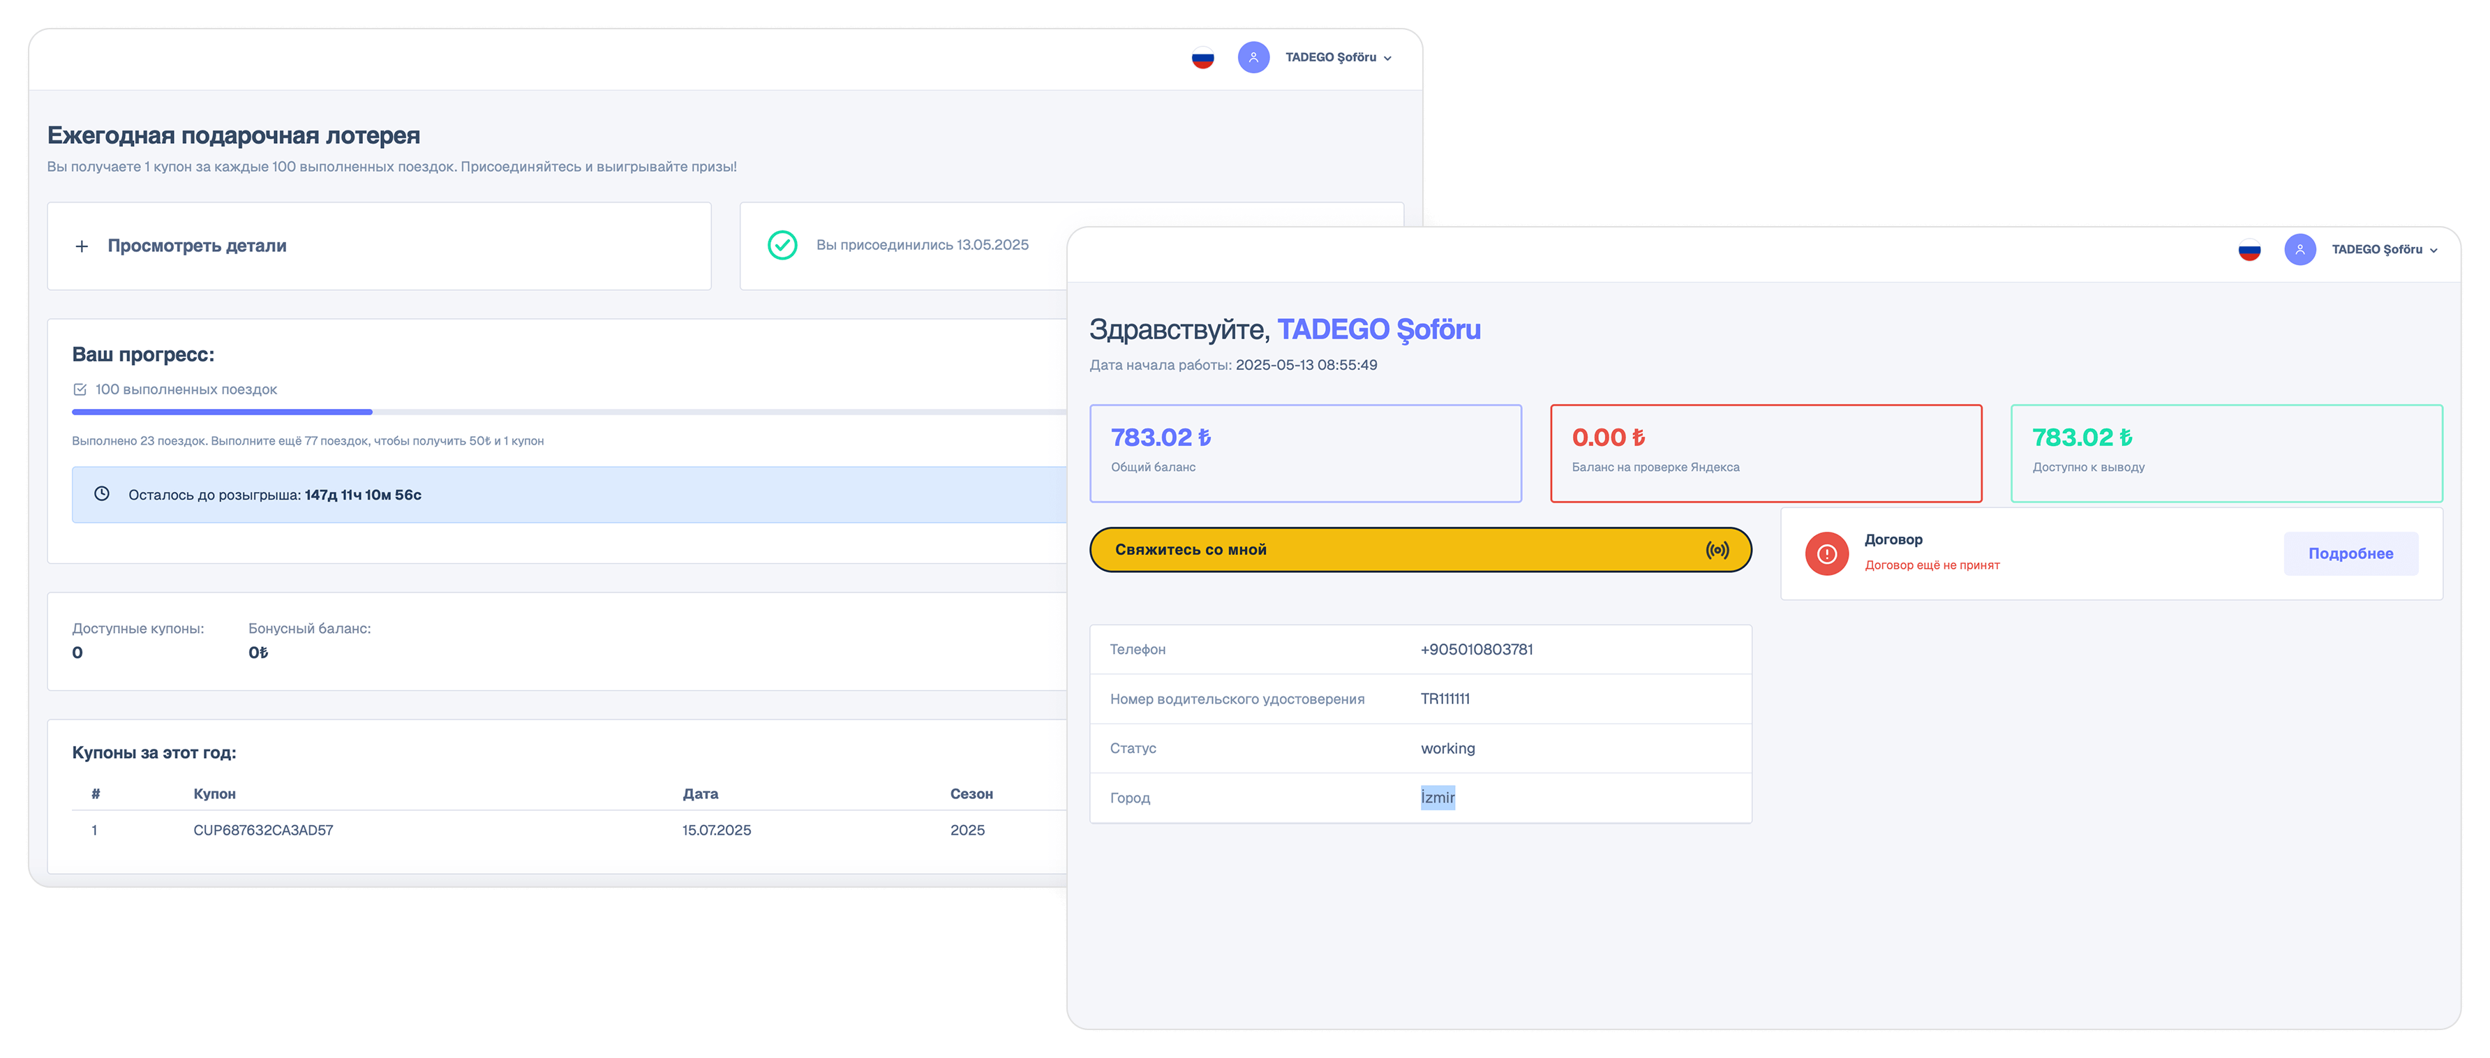Click the highlighted İzmir city value
The image size is (2490, 1058).
[x=1438, y=797]
